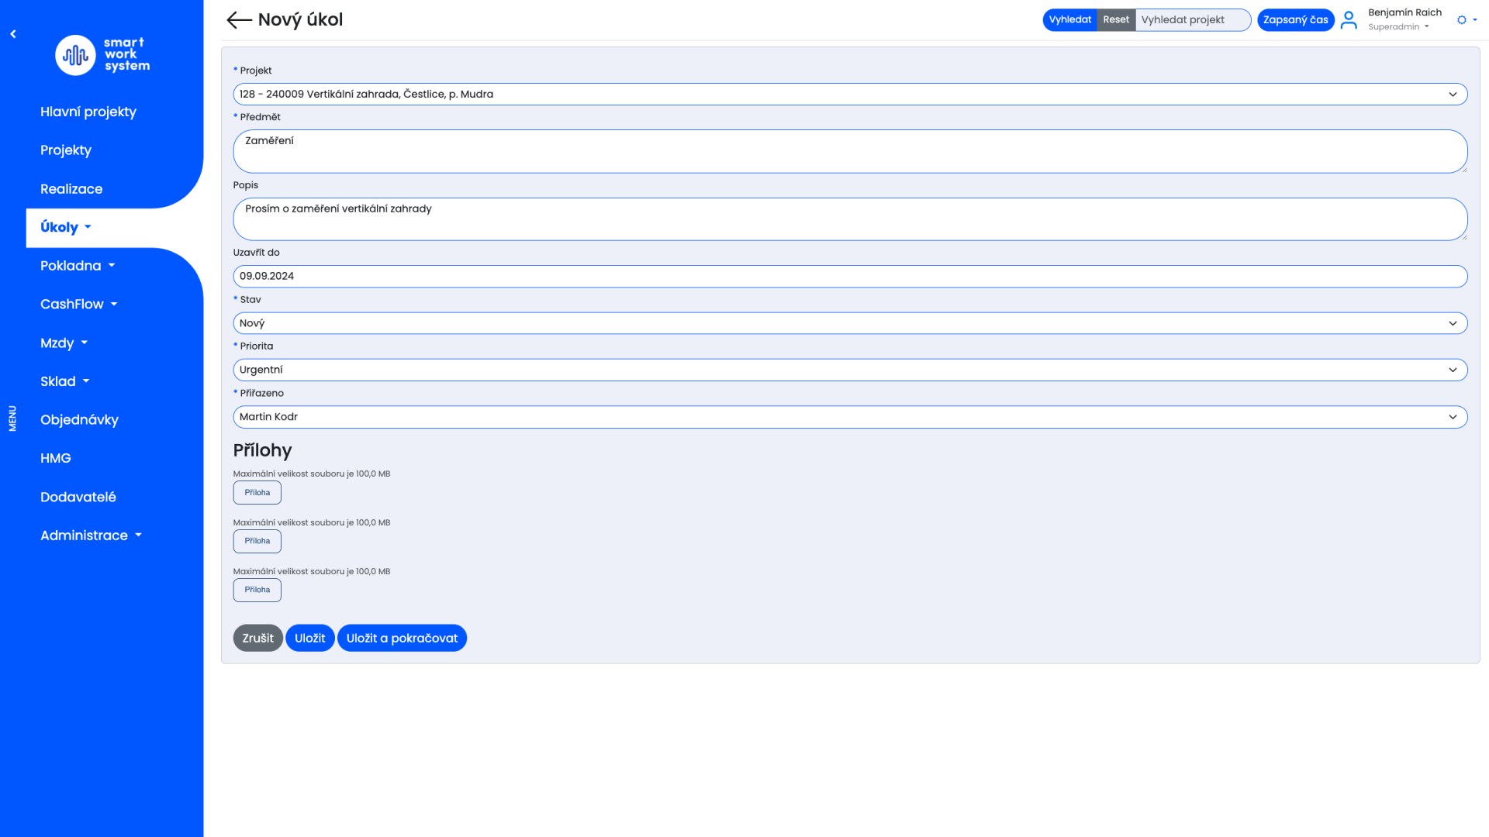
Task: Collapse sidebar with the left chevron icon
Action: (13, 34)
